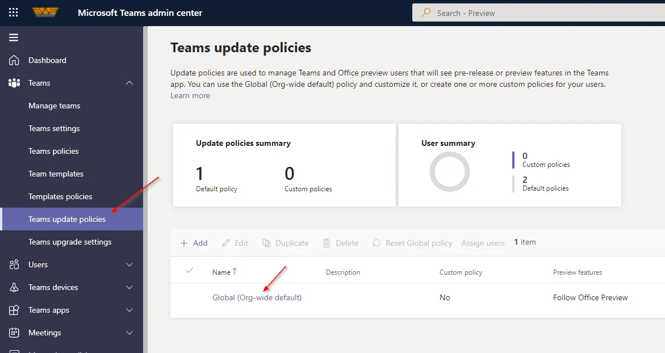Open Templates policies page
The height and width of the screenshot is (353, 665).
click(60, 196)
